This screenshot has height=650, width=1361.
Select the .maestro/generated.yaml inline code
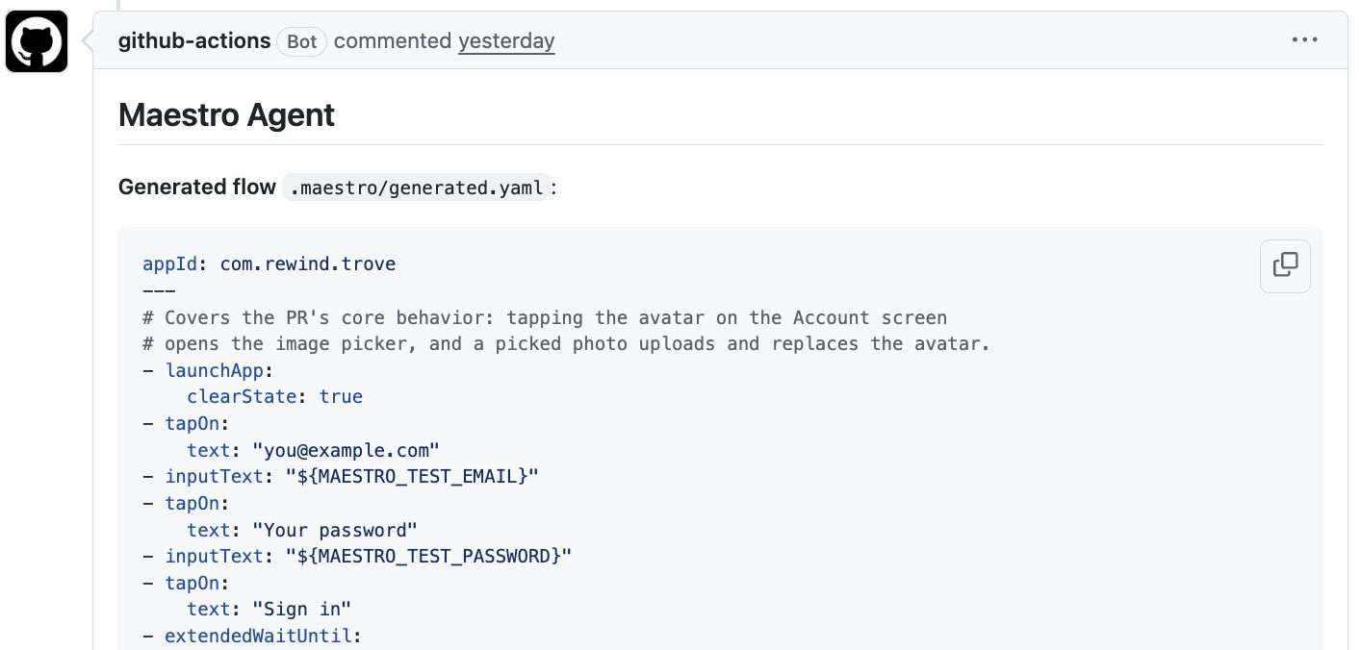pos(417,187)
